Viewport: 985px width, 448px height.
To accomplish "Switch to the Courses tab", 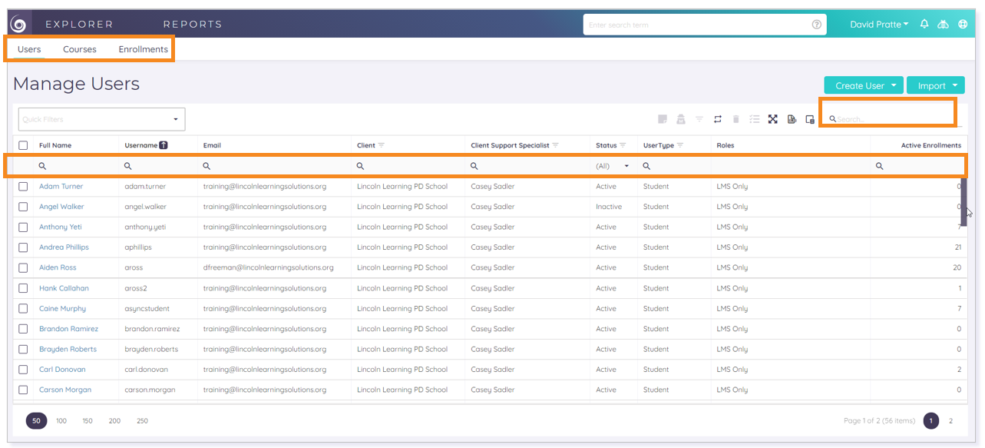I will pos(80,49).
